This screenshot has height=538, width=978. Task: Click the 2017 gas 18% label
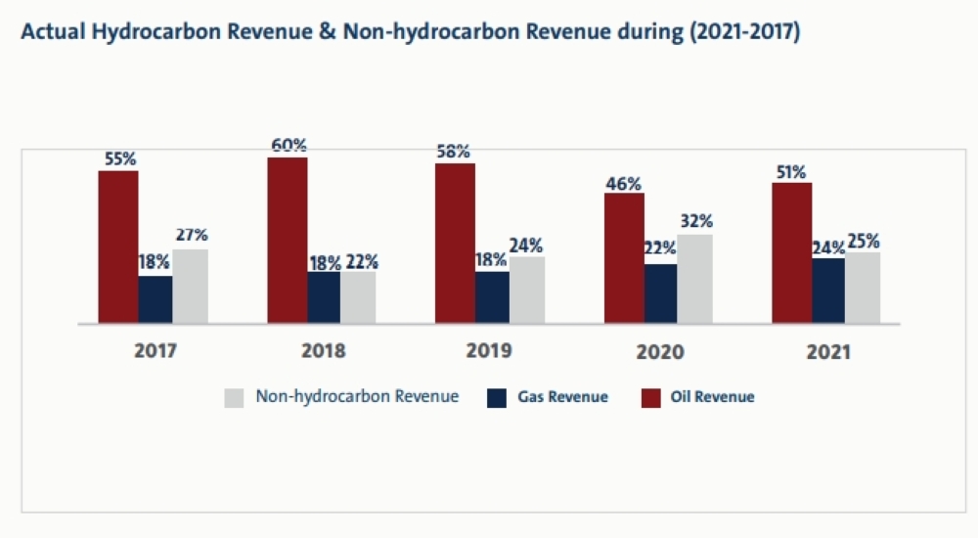154,261
